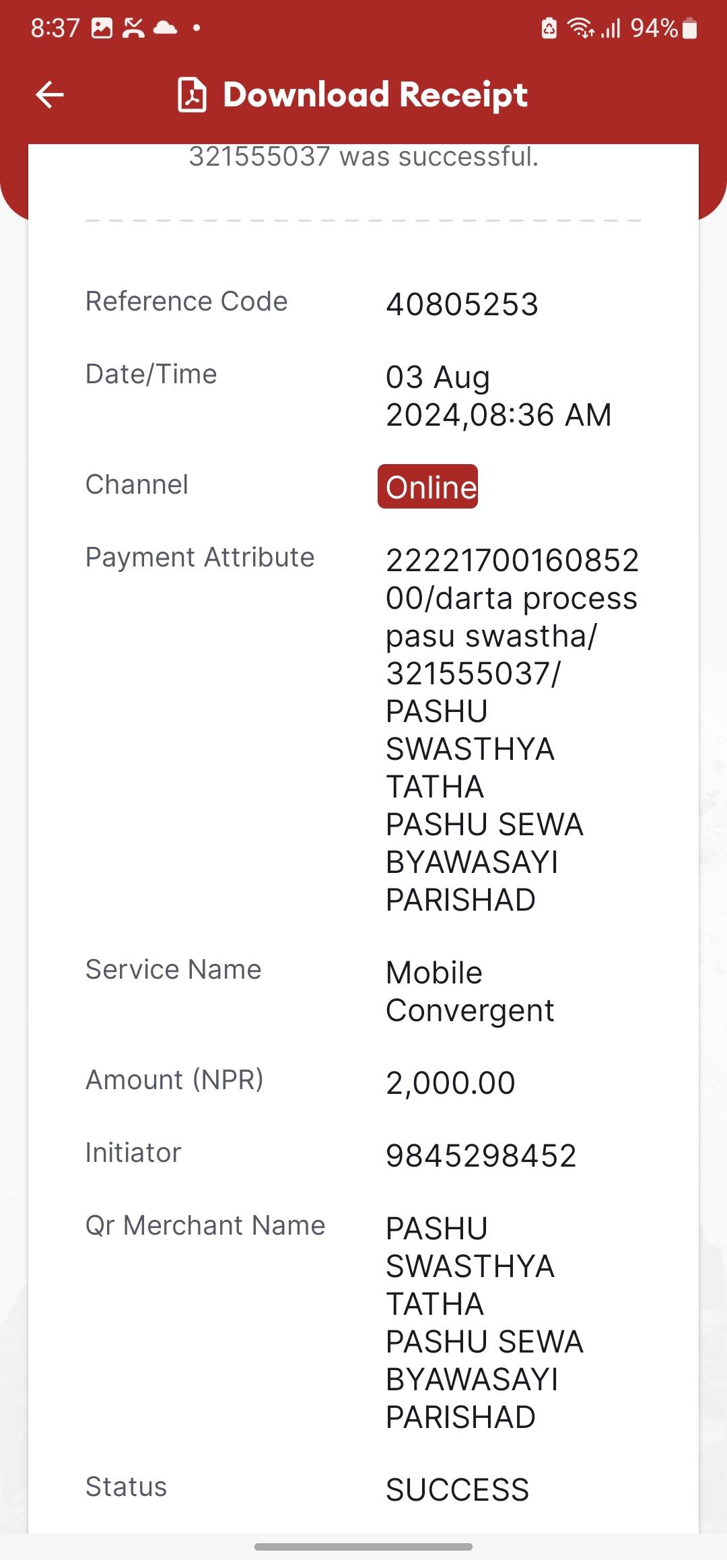Select the reference code 40805253
Viewport: 727px width, 1560px height.
(x=462, y=304)
